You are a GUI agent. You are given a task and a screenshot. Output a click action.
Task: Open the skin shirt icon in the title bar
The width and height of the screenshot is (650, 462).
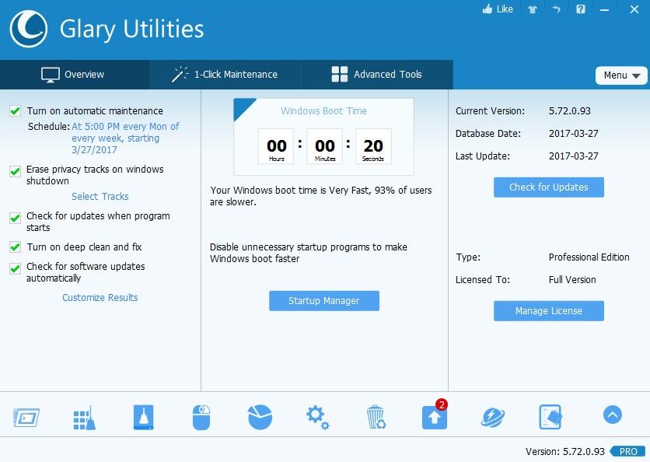533,9
